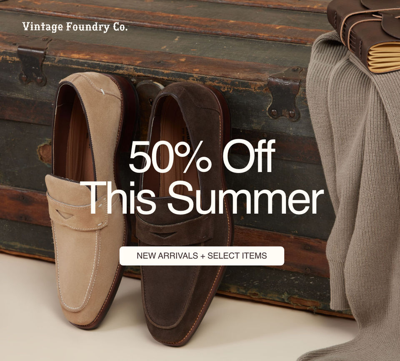Click the journal's yellow page edges
The width and height of the screenshot is (400, 361).
point(384,57)
